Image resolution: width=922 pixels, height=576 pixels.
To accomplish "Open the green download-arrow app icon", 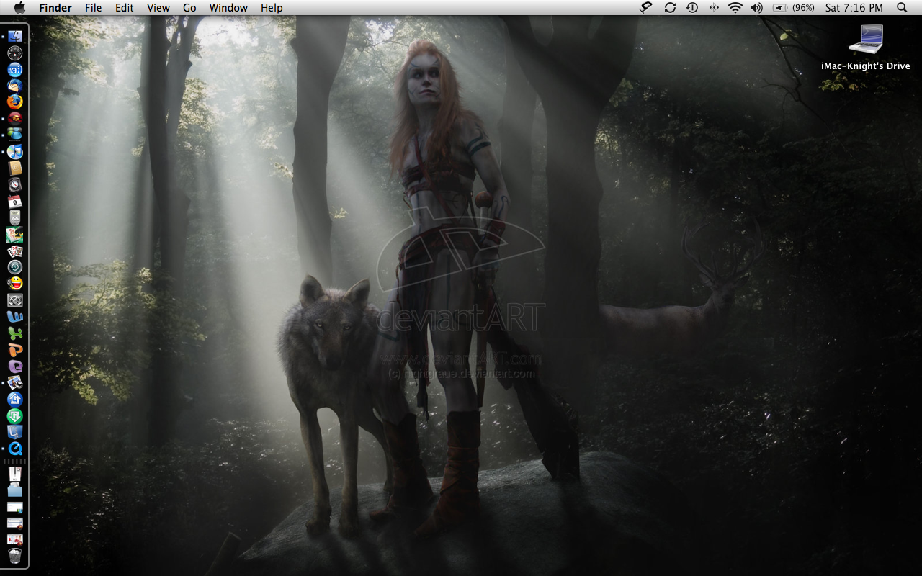I will coord(15,415).
